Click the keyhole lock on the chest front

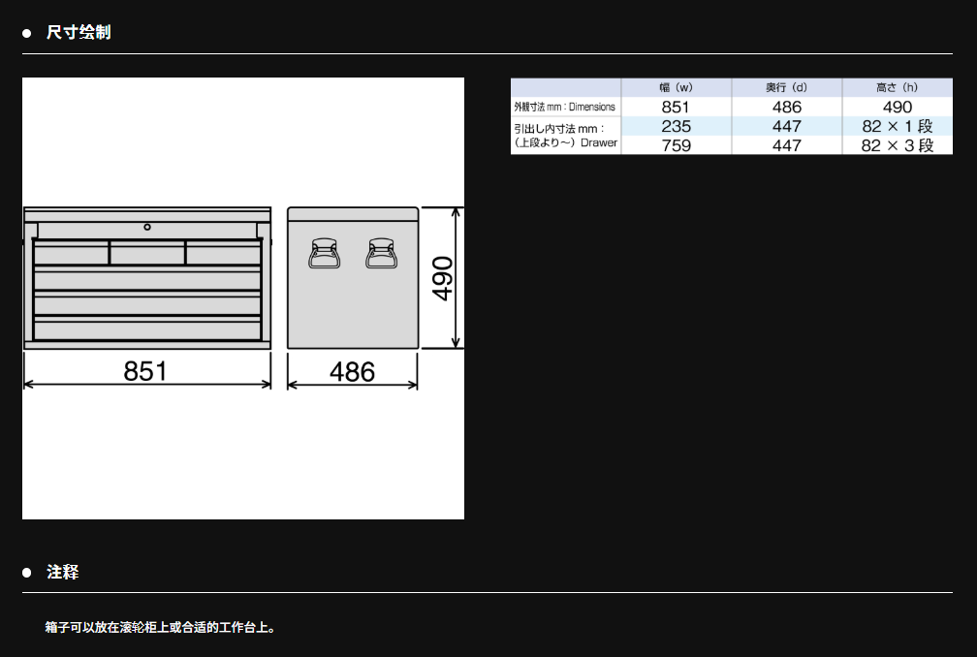click(x=147, y=227)
